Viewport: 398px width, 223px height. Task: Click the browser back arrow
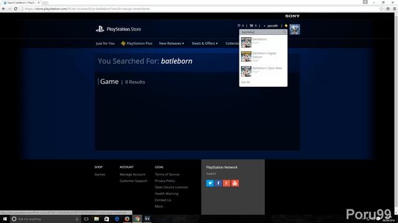[x=3, y=9]
